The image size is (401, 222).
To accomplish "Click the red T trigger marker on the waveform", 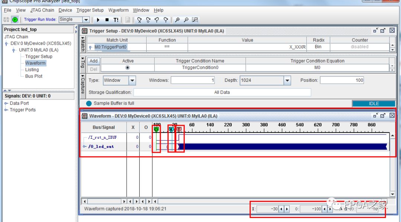I will point(179,129).
